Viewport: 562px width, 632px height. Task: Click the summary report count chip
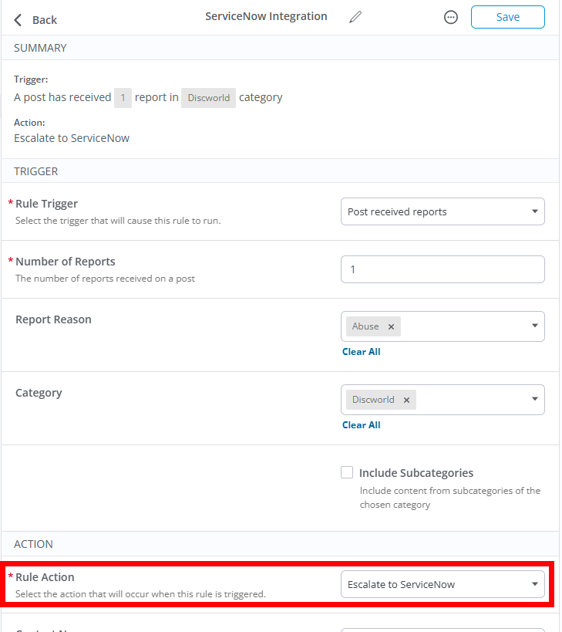click(x=123, y=98)
